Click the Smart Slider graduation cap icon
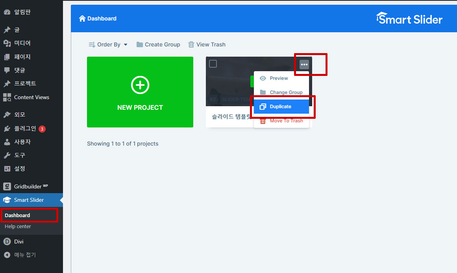The image size is (457, 273). [x=7, y=200]
